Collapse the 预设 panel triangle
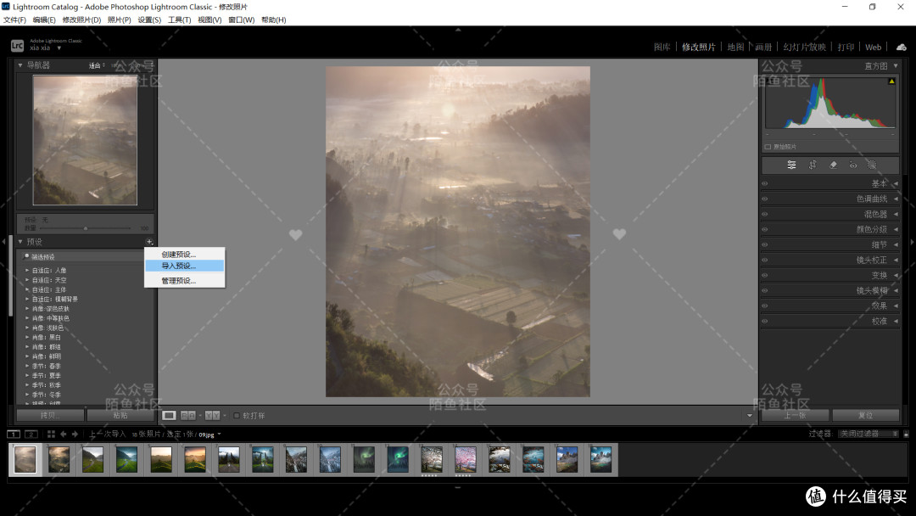This screenshot has height=516, width=916. coord(20,241)
